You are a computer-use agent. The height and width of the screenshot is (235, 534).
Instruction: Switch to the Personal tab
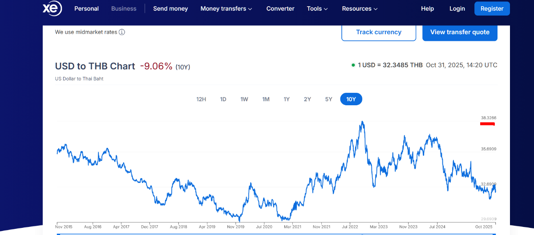point(86,8)
